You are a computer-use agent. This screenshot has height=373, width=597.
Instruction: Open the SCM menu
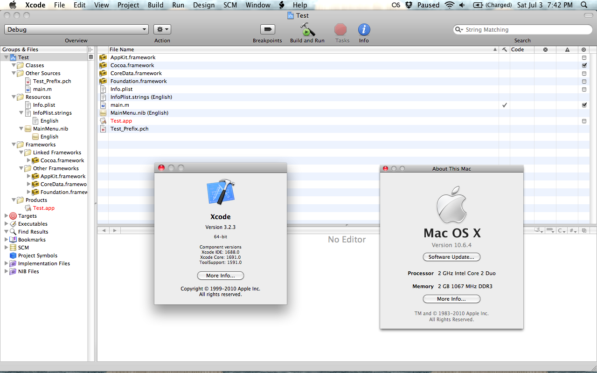[x=230, y=5]
